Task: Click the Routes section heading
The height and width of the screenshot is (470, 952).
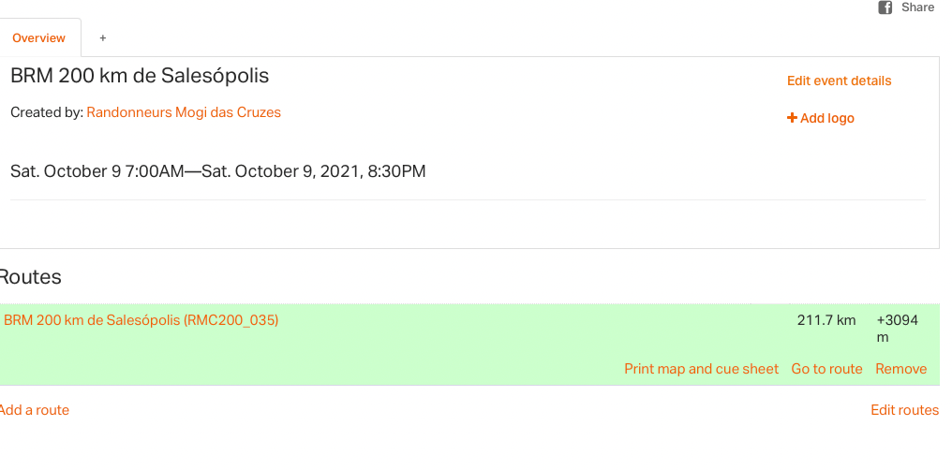Action: pos(31,277)
